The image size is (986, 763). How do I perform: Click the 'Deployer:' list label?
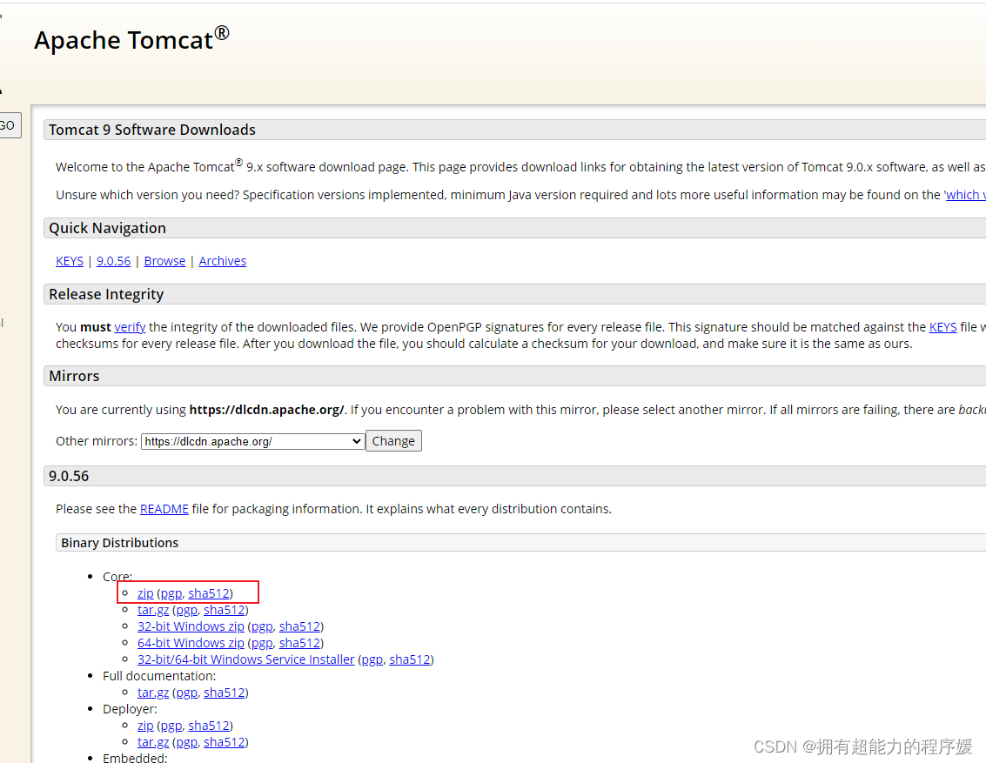(x=131, y=709)
